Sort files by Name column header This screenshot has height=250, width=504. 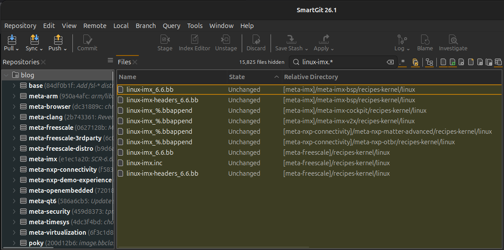(x=172, y=77)
